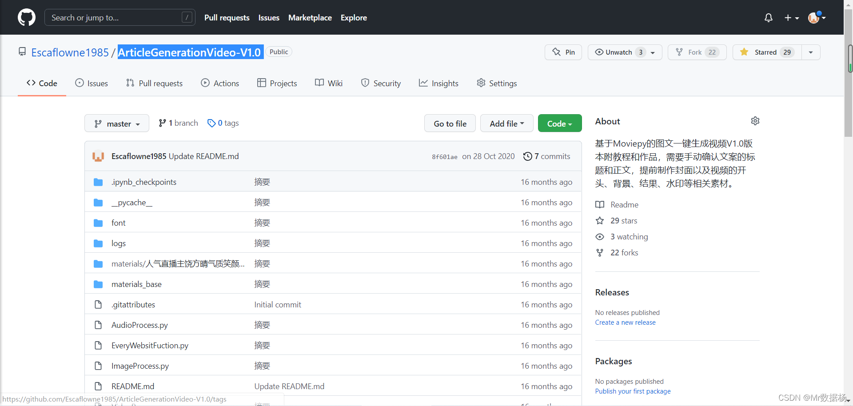Select the Settings tab
This screenshot has width=853, height=406.
pos(497,83)
